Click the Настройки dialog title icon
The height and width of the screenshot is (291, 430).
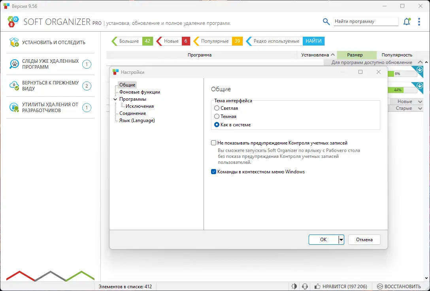click(x=115, y=72)
